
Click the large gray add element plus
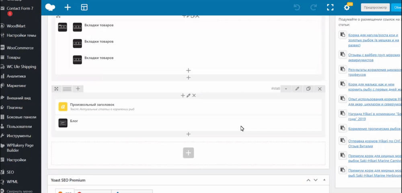pos(189,153)
